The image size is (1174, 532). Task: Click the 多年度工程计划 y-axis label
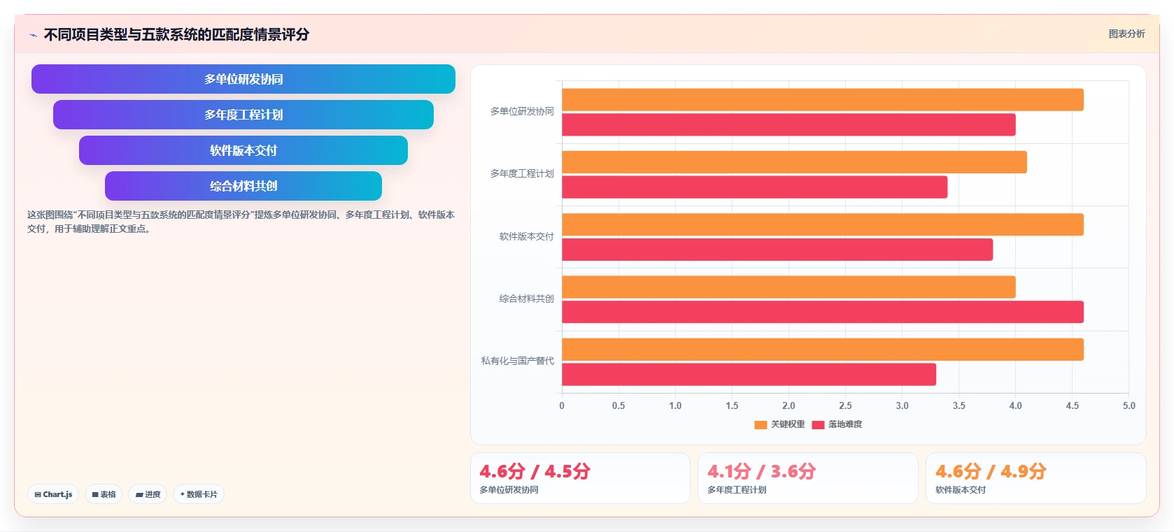[522, 173]
